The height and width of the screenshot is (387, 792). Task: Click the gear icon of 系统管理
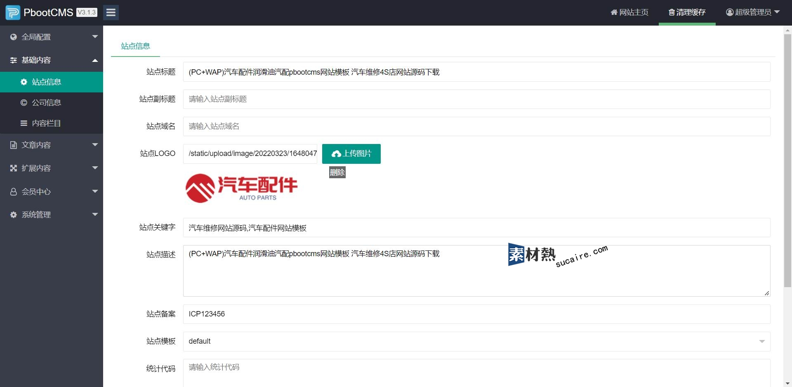pos(14,215)
